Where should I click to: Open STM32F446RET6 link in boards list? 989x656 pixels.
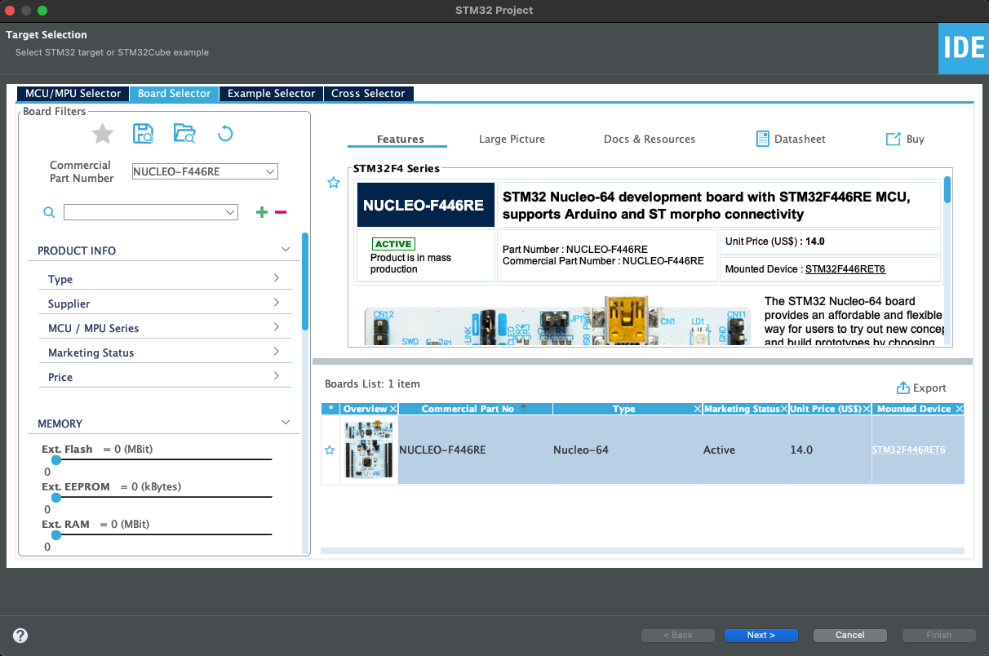(x=908, y=450)
